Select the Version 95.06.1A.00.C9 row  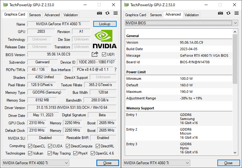tap(179, 42)
